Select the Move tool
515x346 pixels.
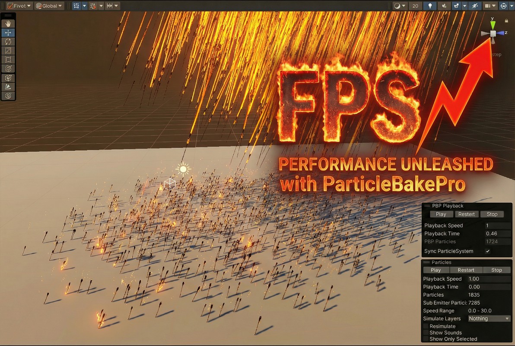(x=9, y=32)
